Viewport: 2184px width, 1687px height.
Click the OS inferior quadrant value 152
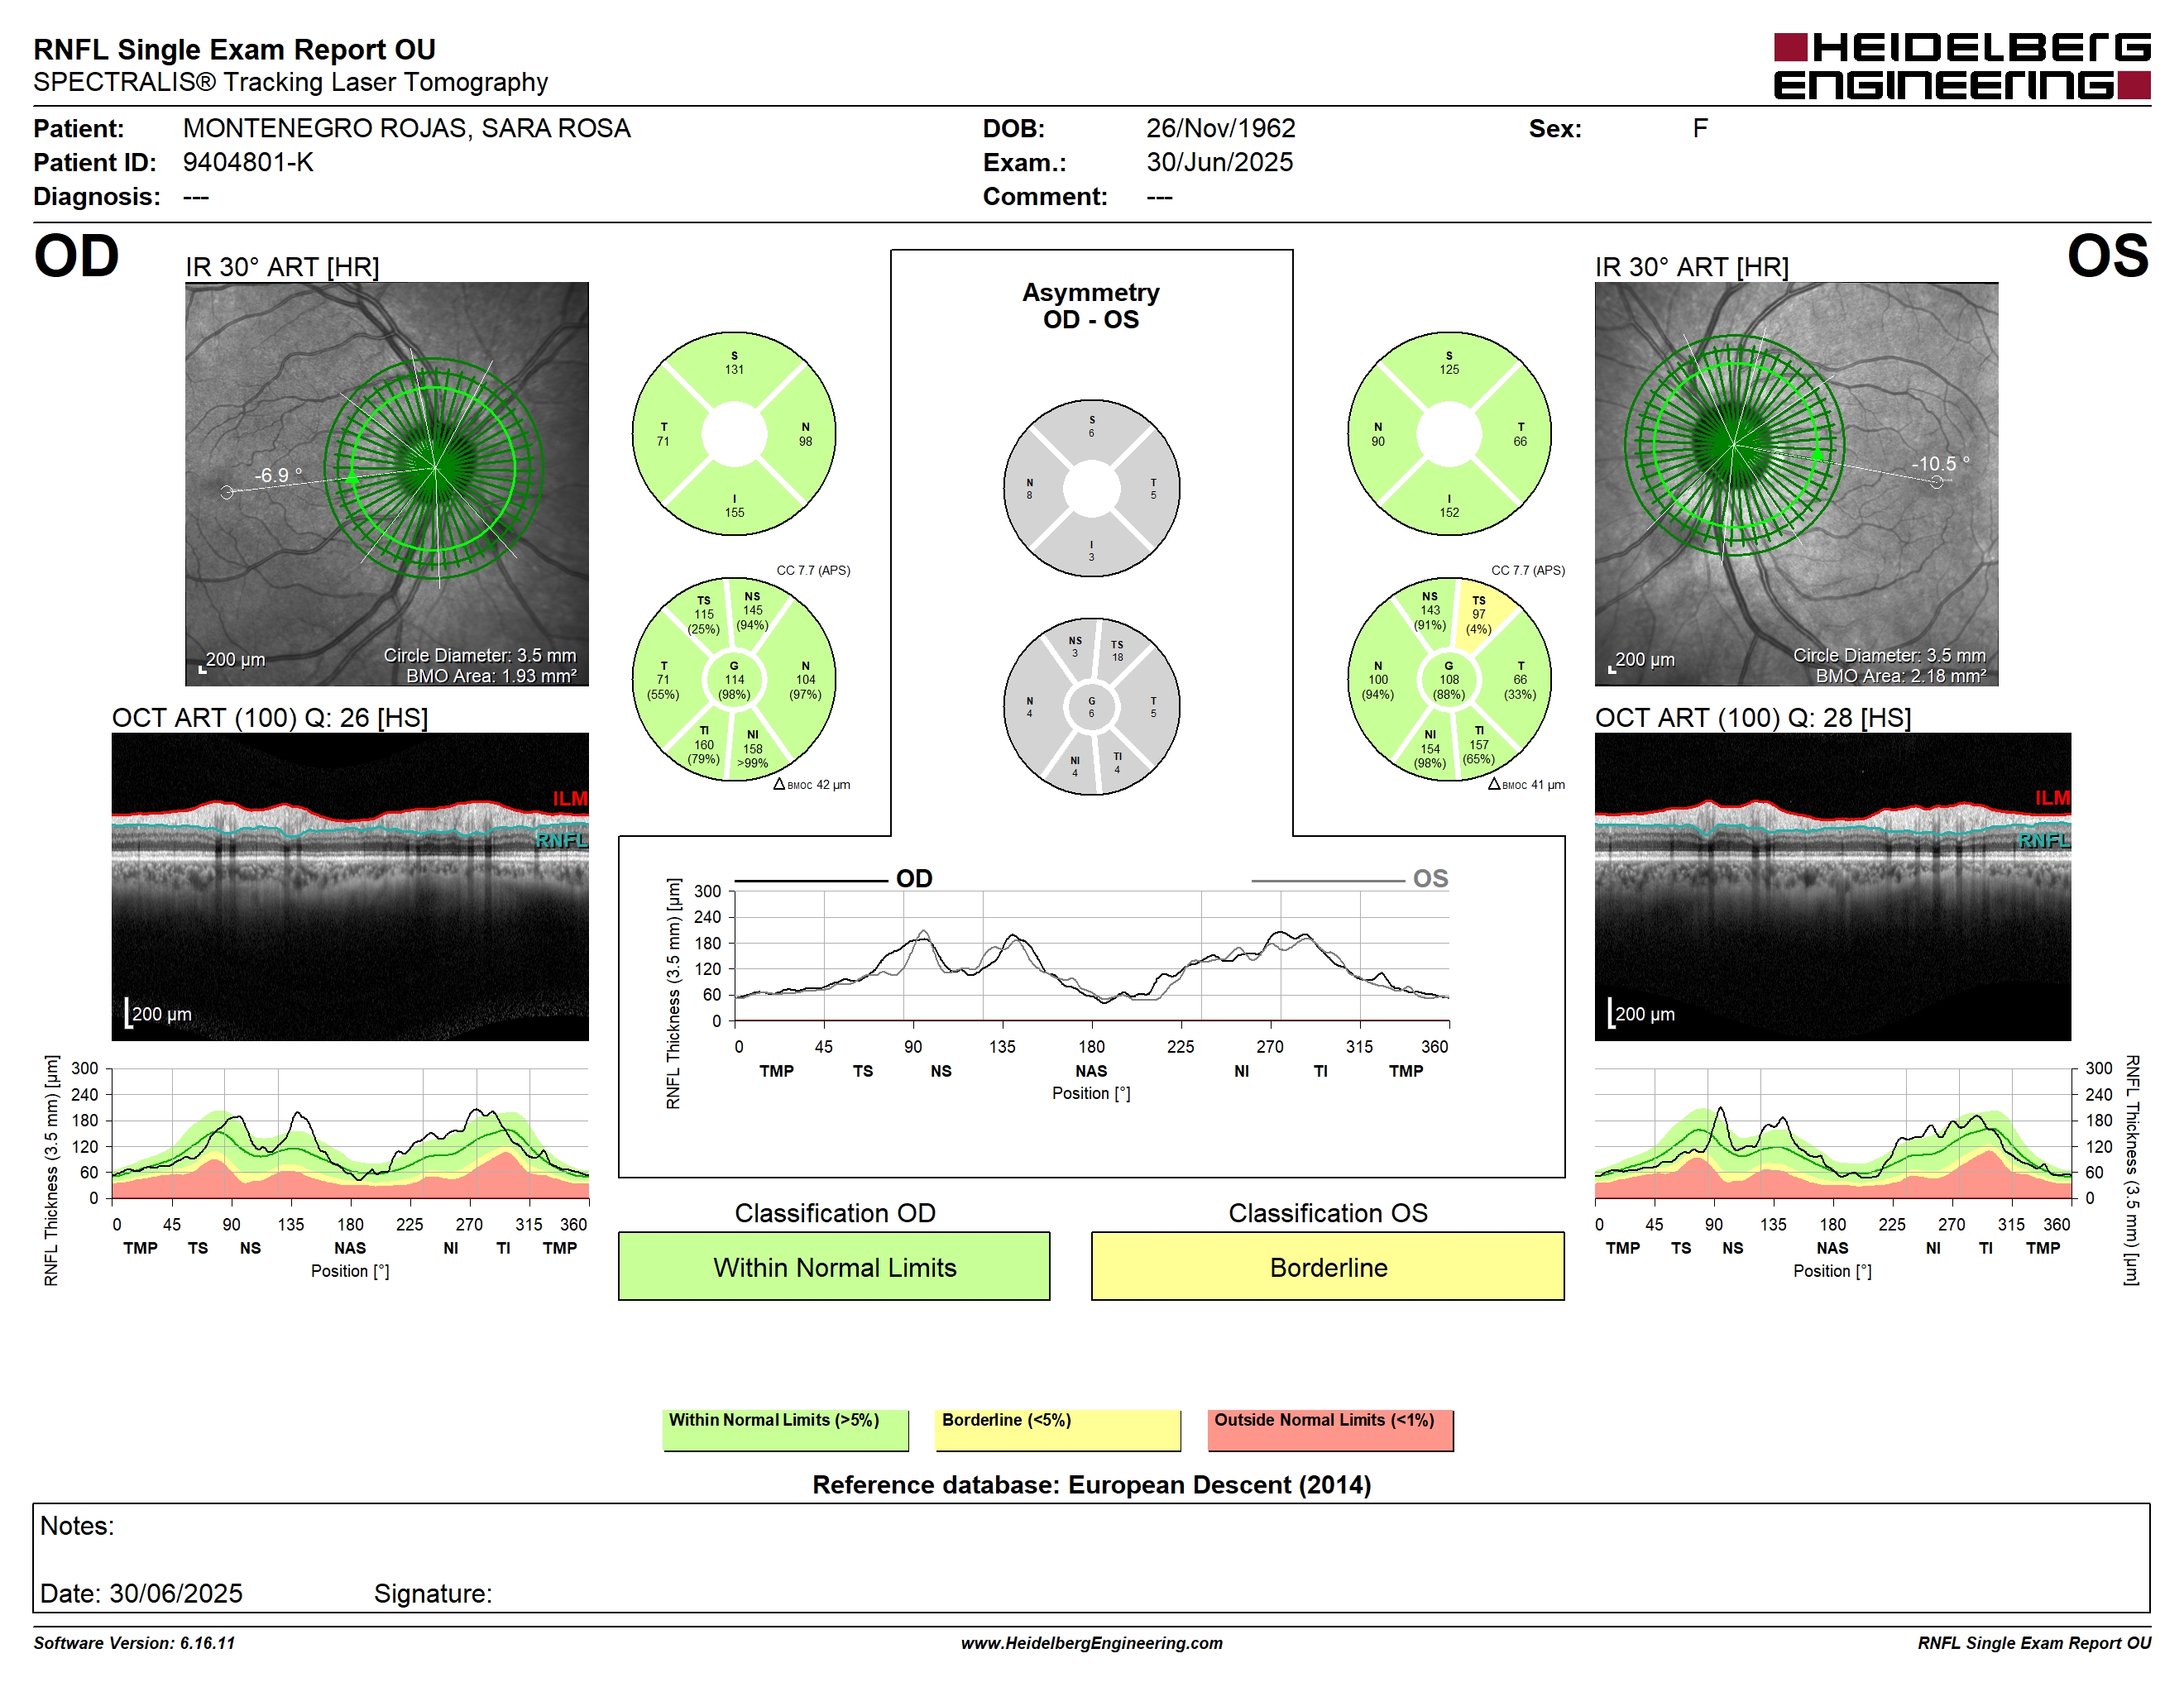(1449, 512)
